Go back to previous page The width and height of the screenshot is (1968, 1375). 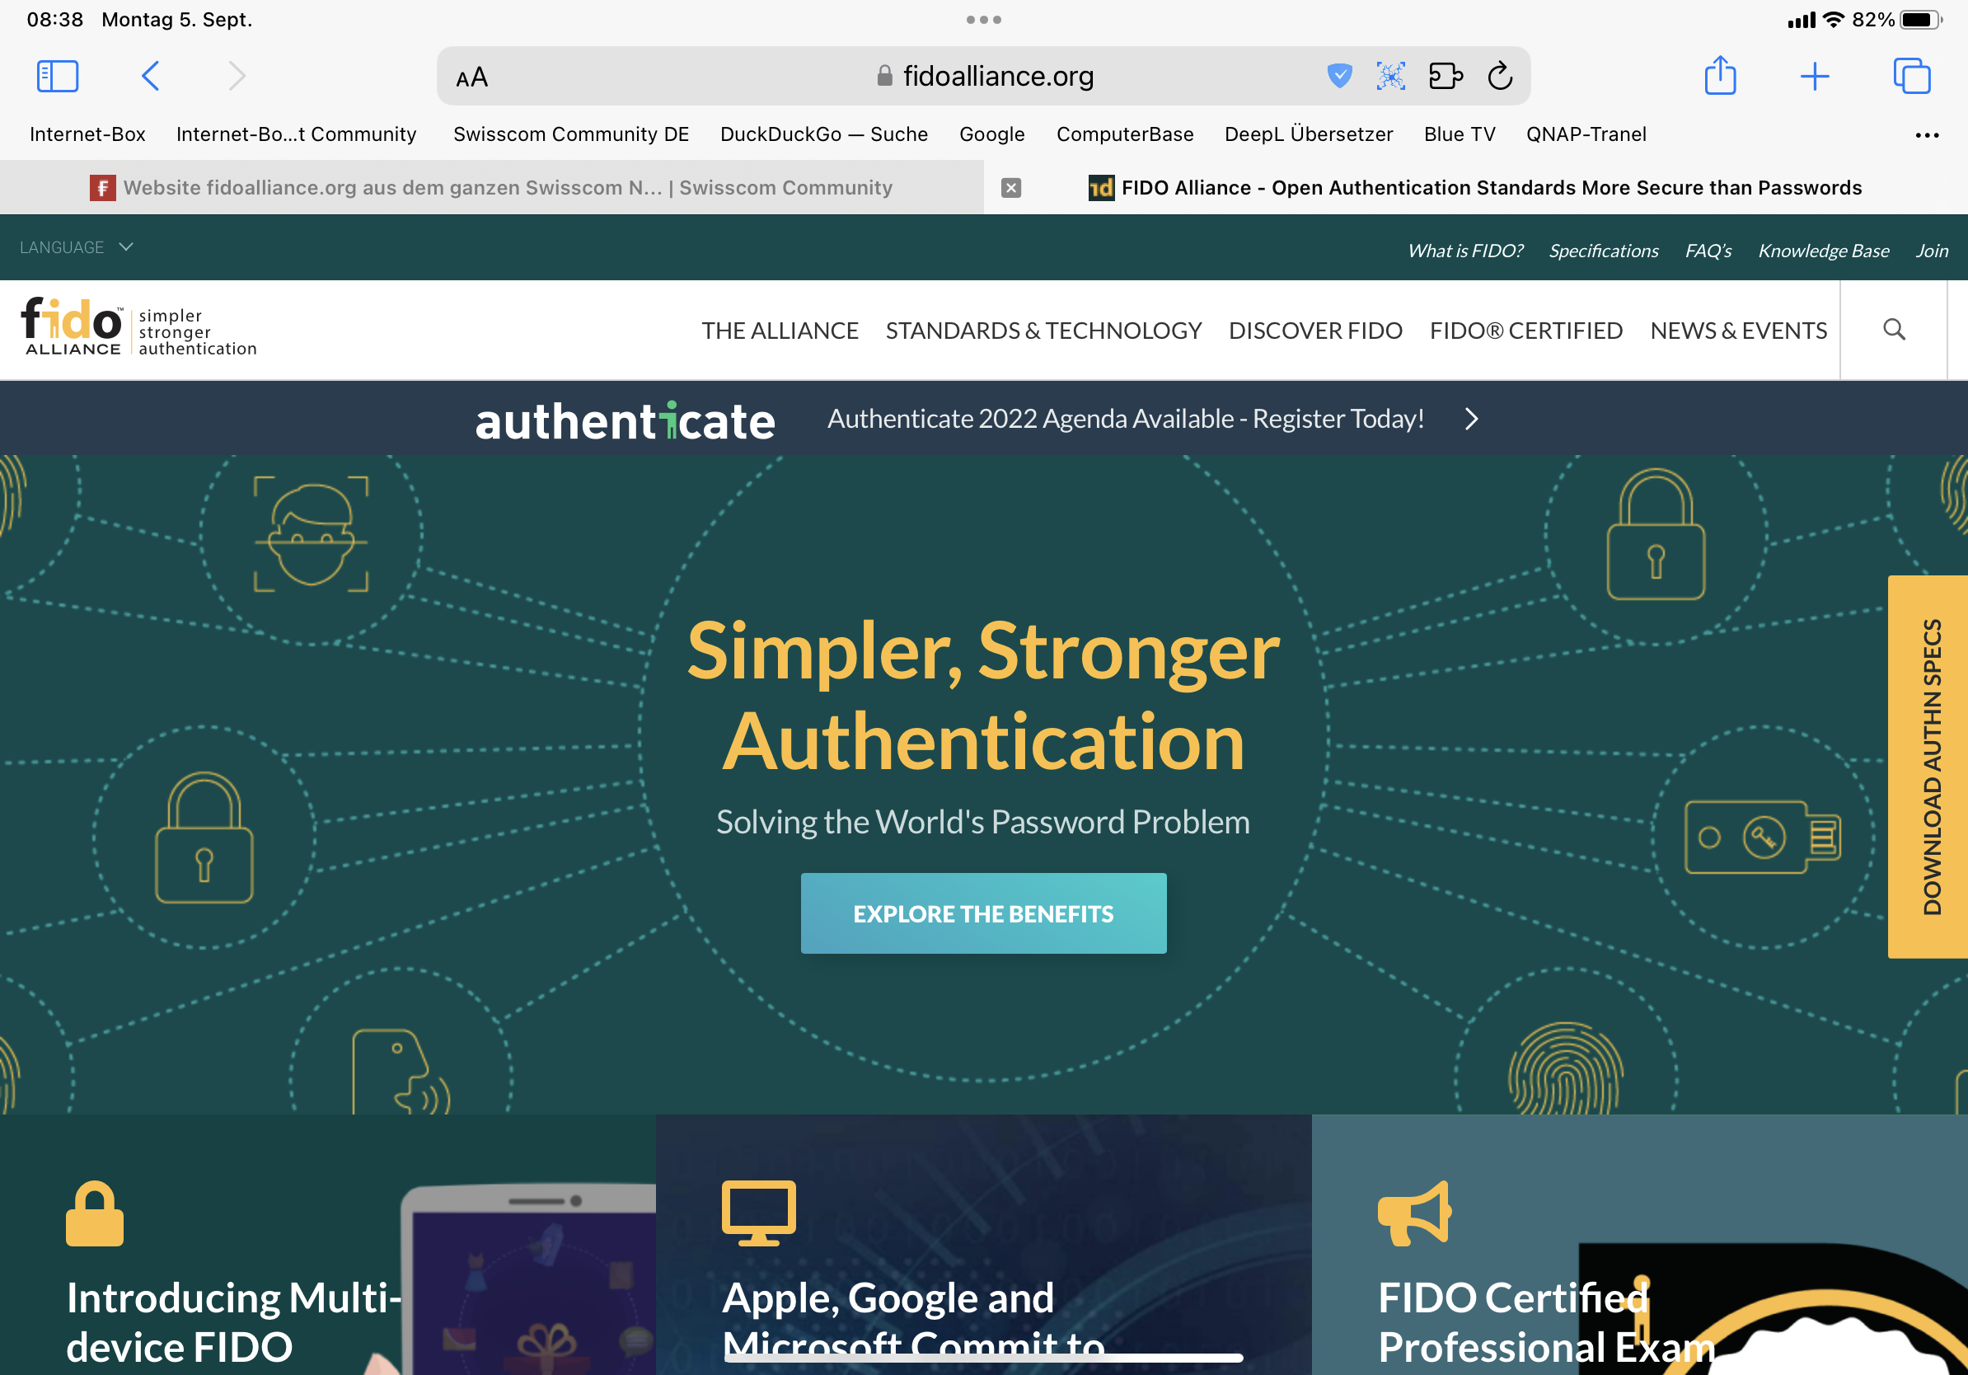point(150,77)
